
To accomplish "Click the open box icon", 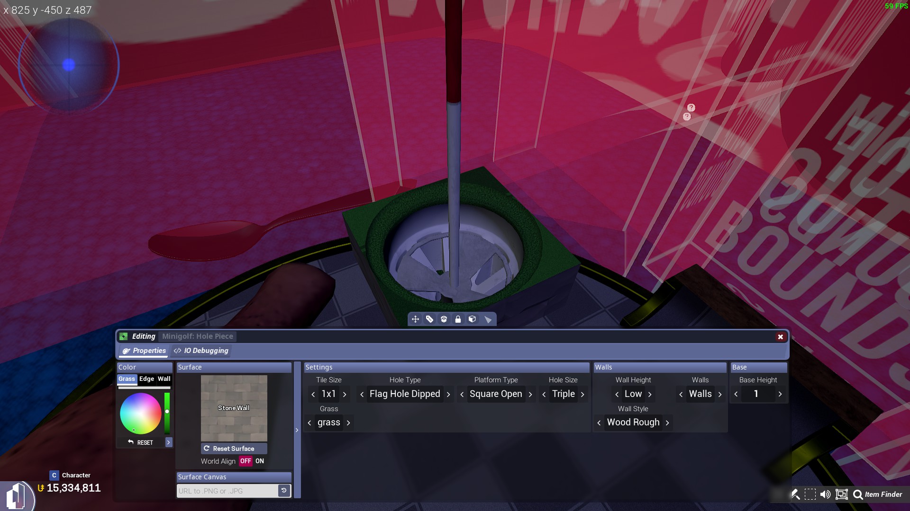I will (444, 319).
